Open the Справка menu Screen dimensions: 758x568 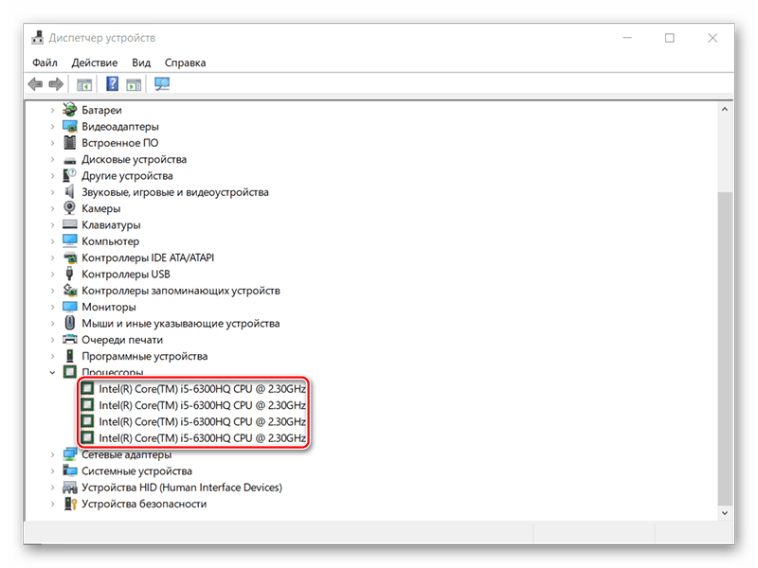click(185, 62)
